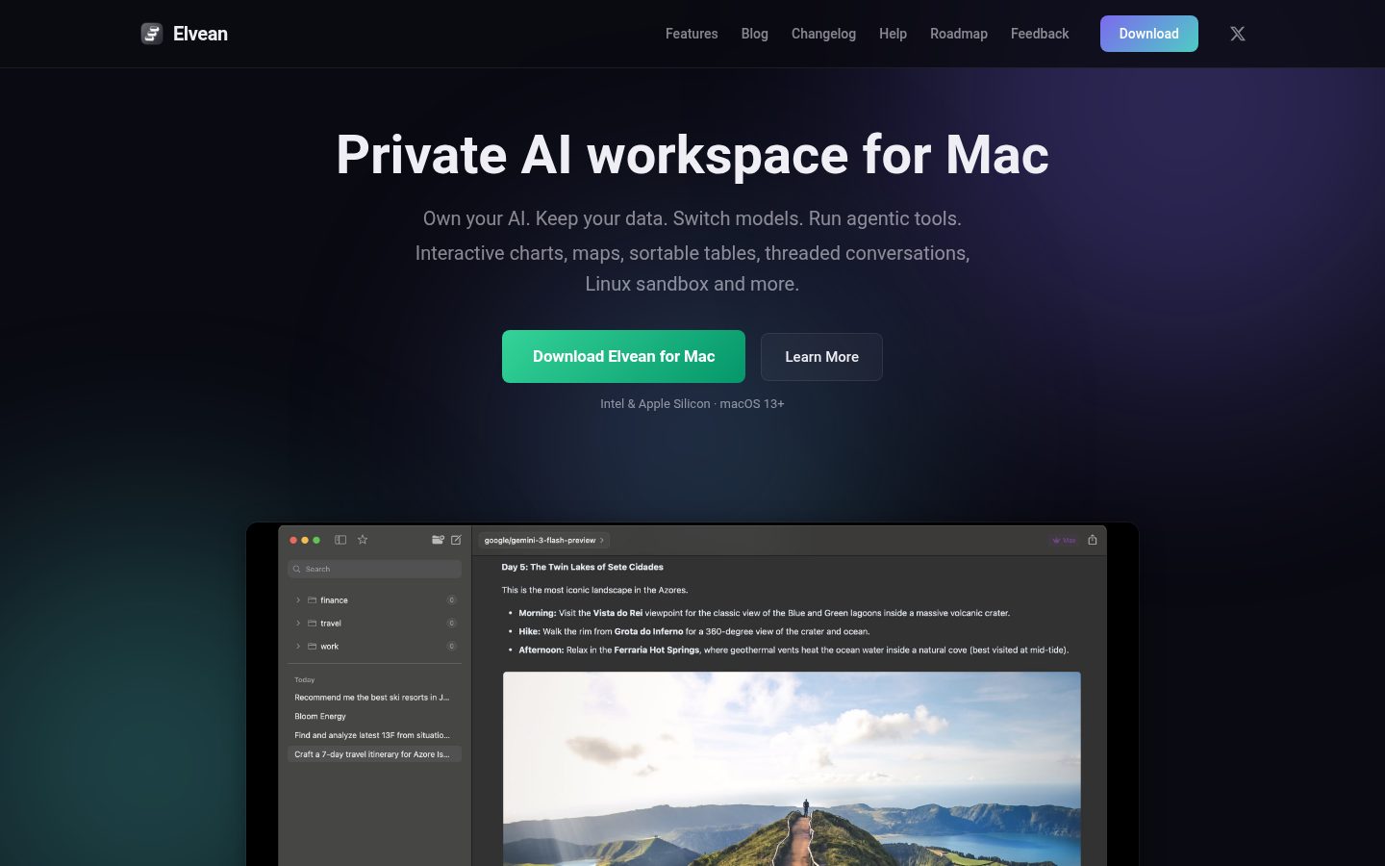Click the Download button in header
Screen dimensions: 1385x866
pos(1149,34)
